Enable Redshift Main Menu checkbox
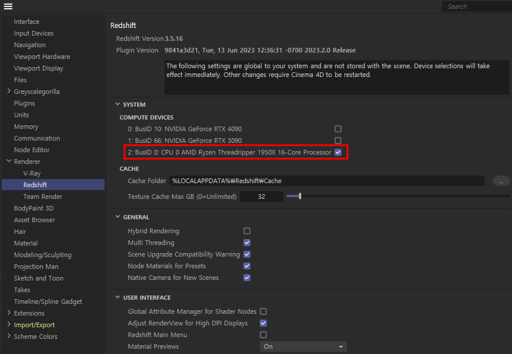 [x=263, y=335]
